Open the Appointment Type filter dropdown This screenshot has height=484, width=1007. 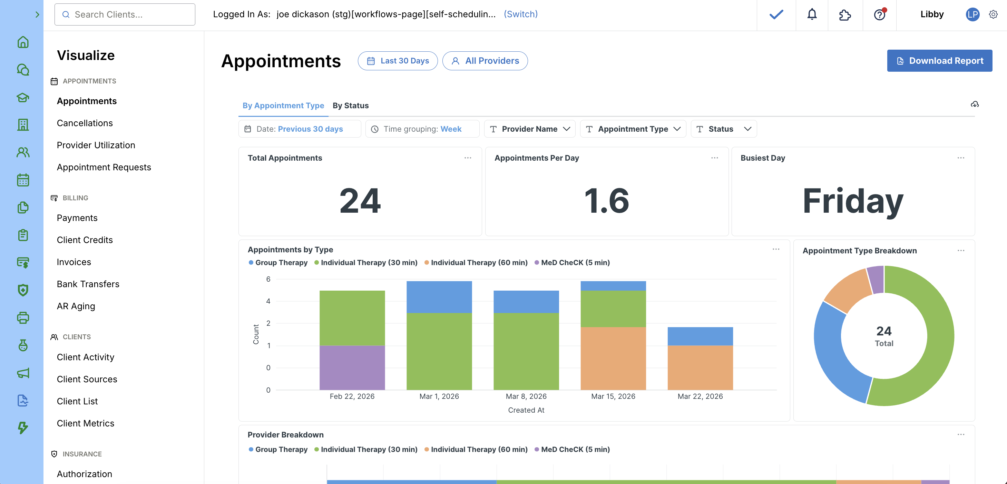click(633, 129)
